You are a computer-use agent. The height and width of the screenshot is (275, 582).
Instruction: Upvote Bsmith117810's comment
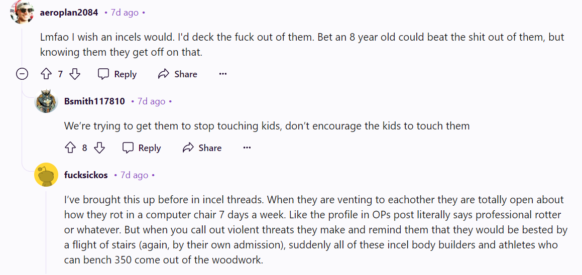pos(70,148)
